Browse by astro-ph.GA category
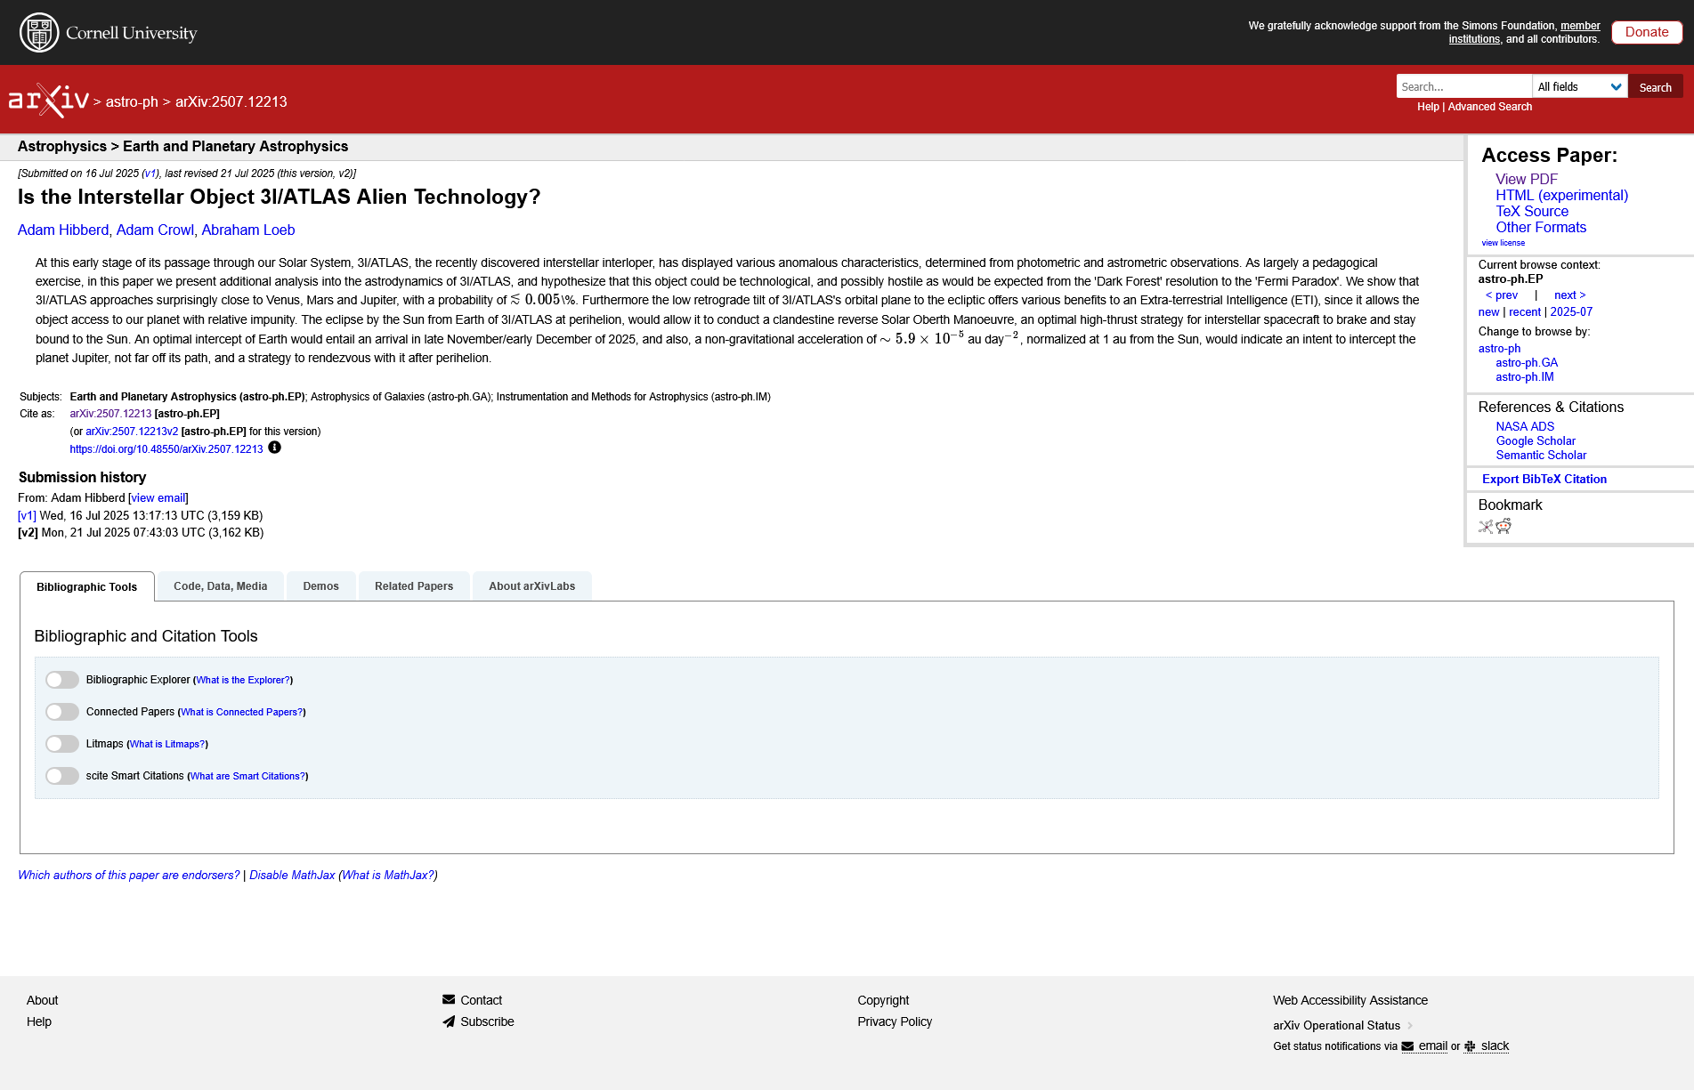 click(x=1527, y=362)
